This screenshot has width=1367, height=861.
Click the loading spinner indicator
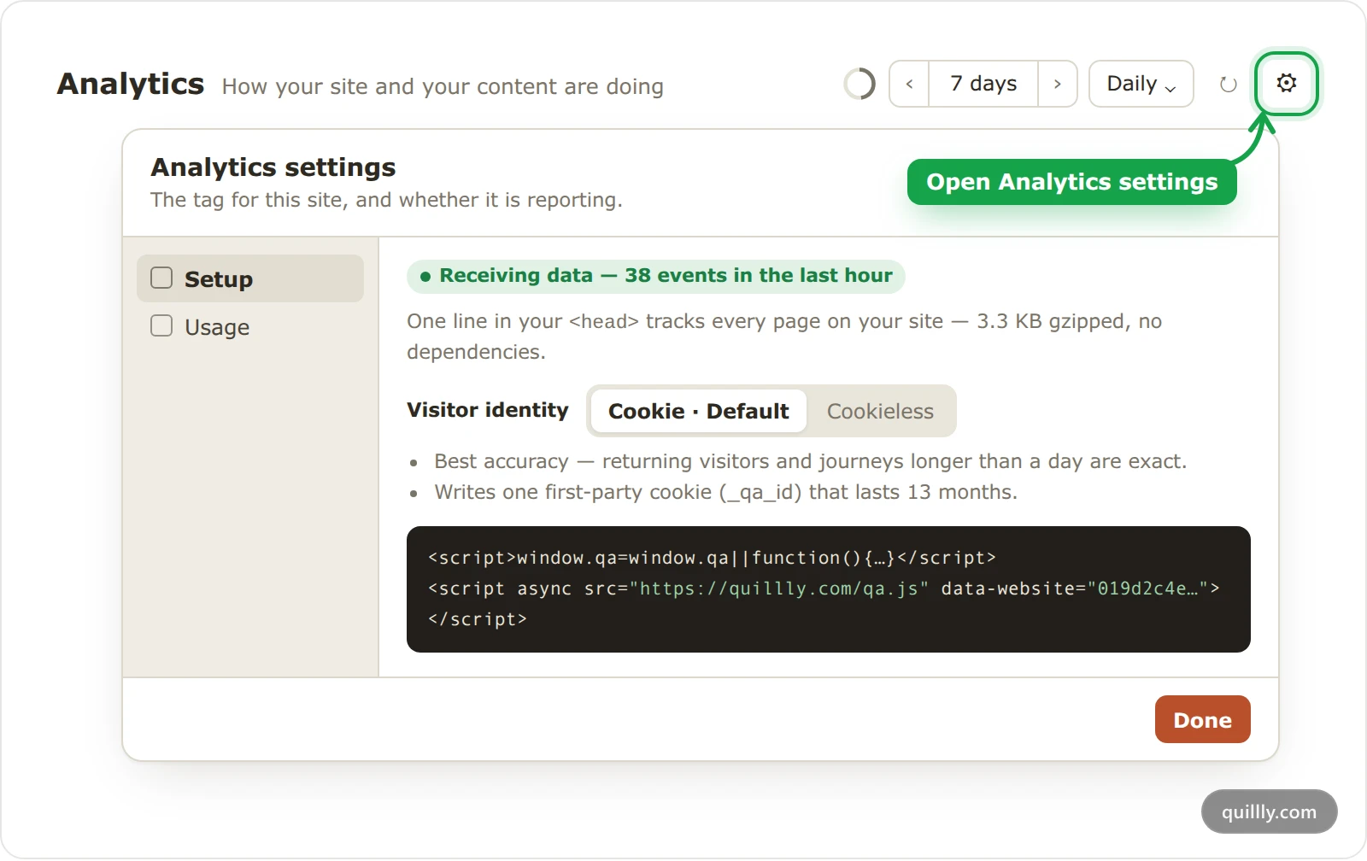(x=859, y=84)
